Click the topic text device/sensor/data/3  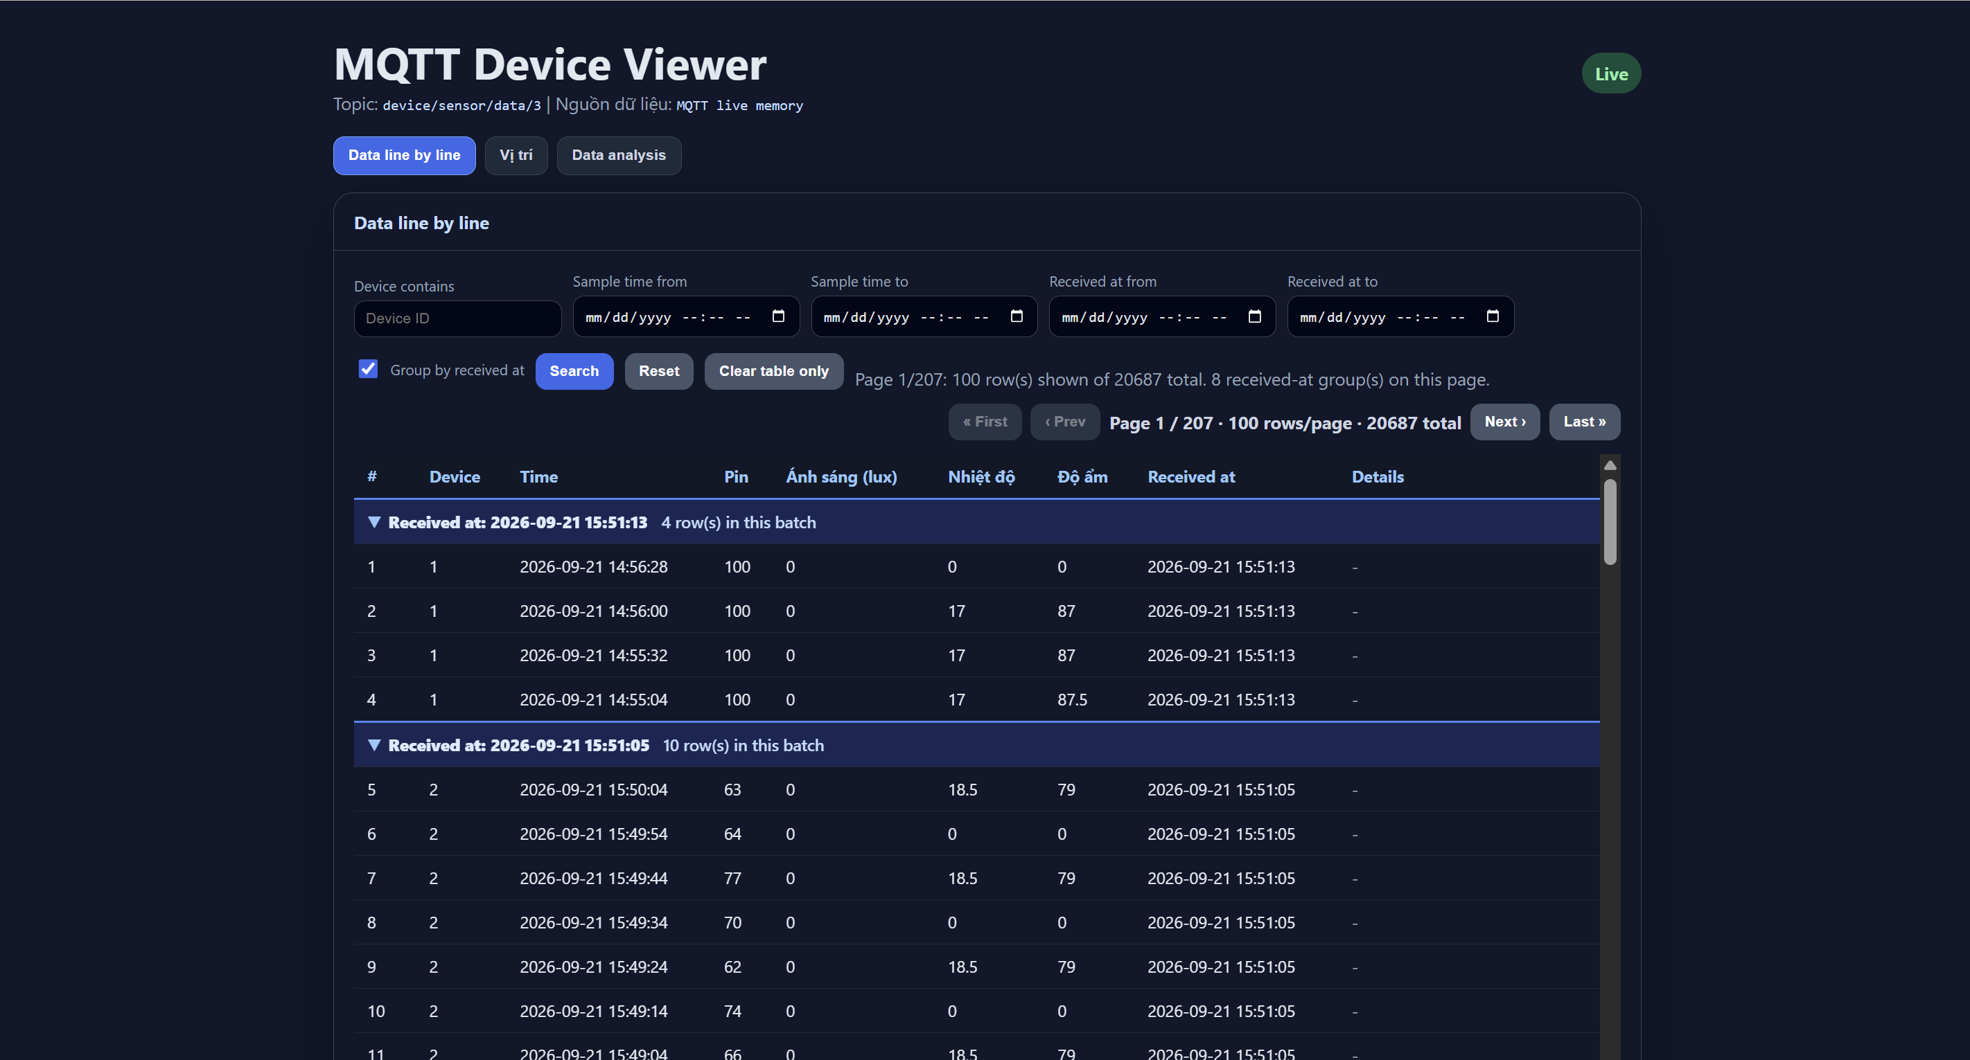[462, 105]
